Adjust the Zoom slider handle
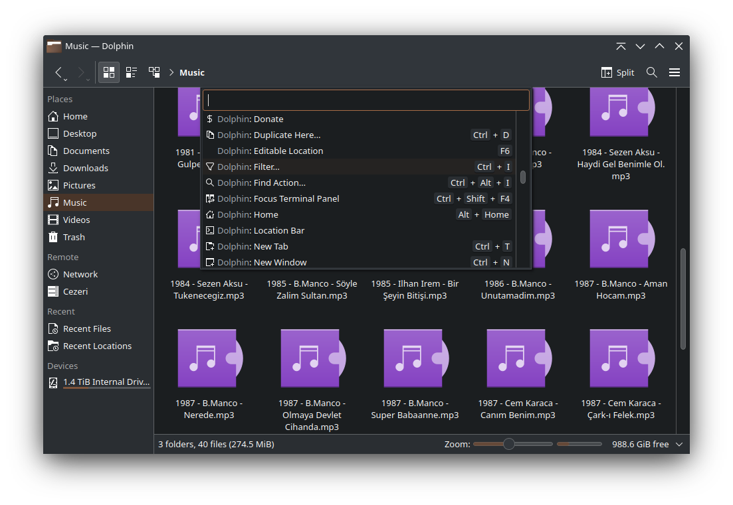This screenshot has height=505, width=733. pos(509,444)
